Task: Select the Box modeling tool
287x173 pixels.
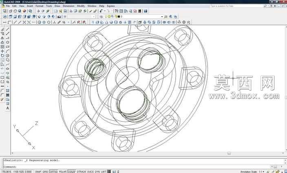Action: [x=97, y=22]
